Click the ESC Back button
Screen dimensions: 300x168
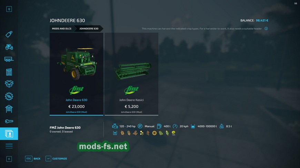click(33, 158)
